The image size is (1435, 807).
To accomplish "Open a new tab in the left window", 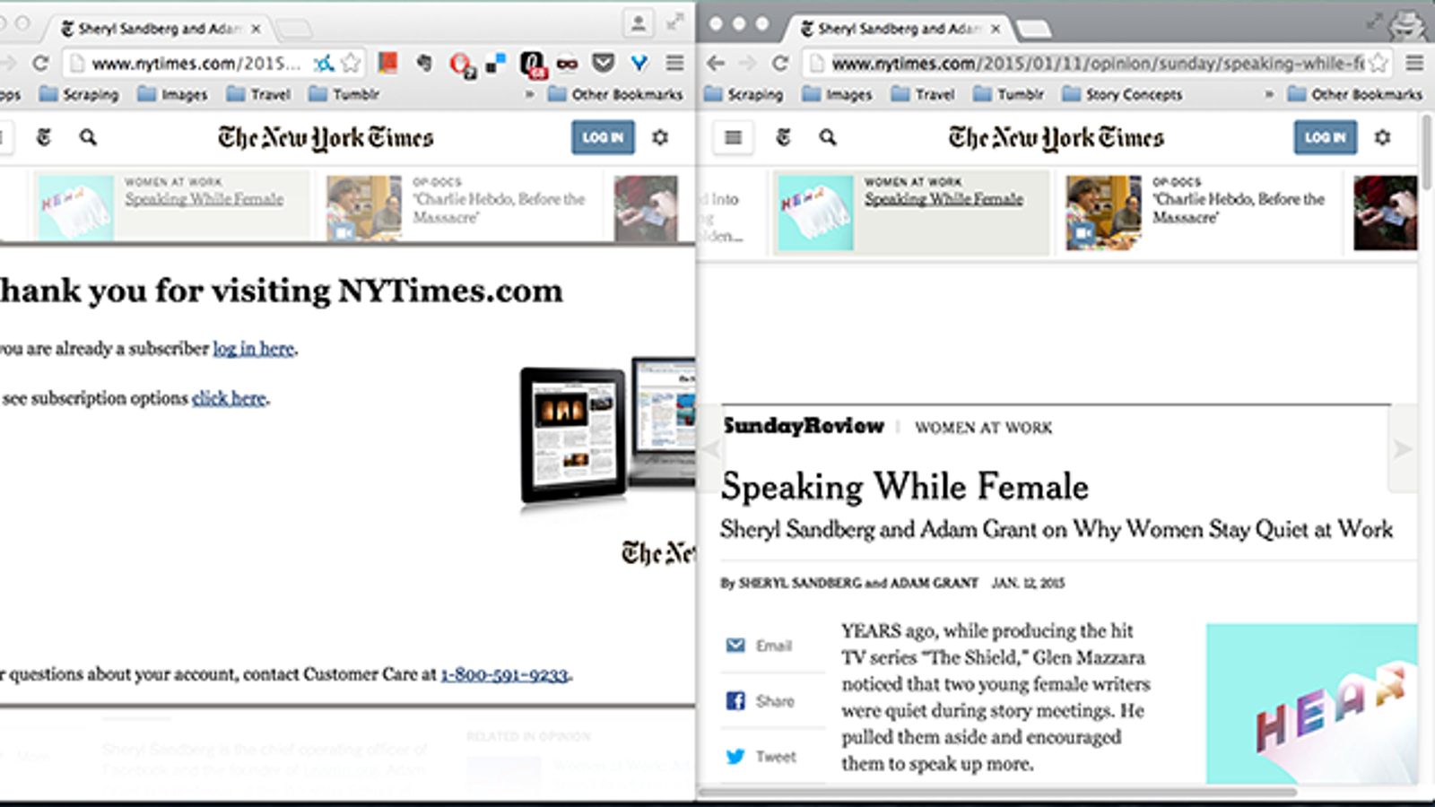I will pos(294,30).
